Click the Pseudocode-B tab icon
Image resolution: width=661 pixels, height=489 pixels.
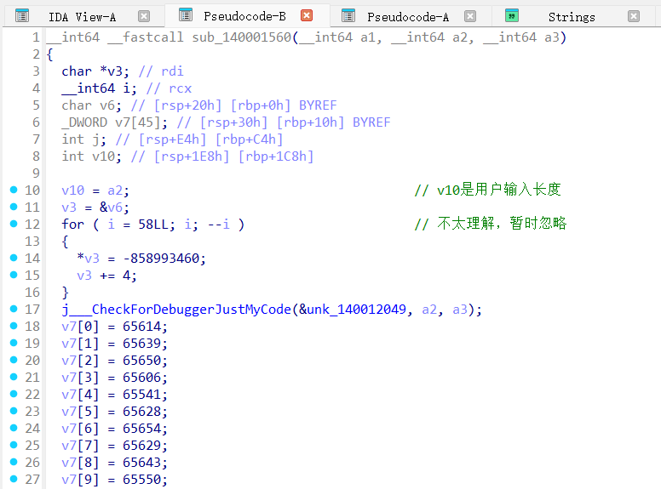click(x=186, y=15)
